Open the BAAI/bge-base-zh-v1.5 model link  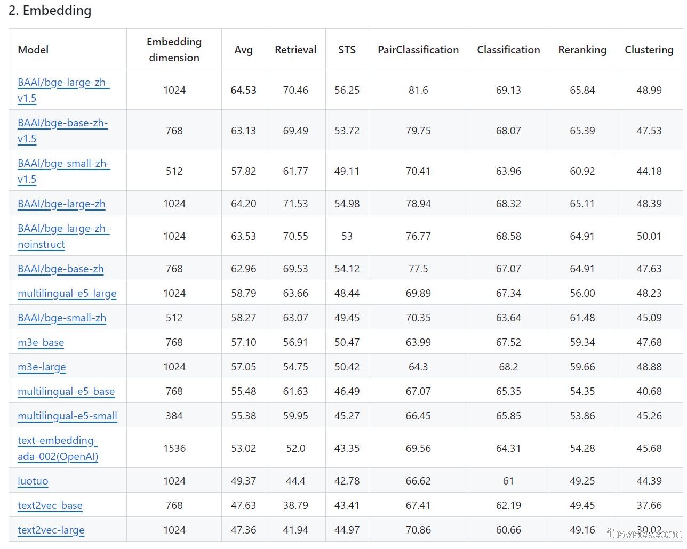pos(62,131)
